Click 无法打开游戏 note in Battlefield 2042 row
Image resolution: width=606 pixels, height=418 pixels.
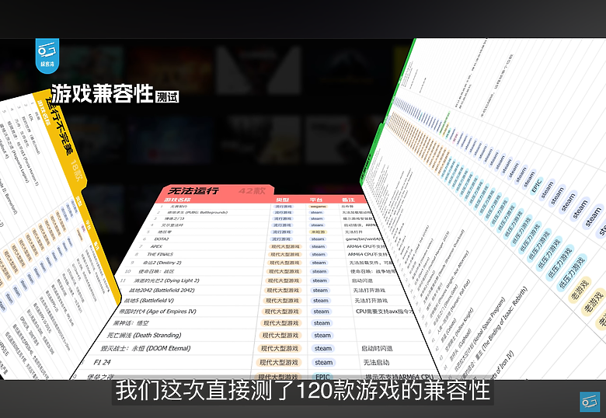coord(369,290)
